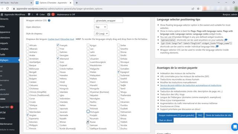Open the chat bubble widget icon
This screenshot has width=238, height=134.
[x=235, y=127]
